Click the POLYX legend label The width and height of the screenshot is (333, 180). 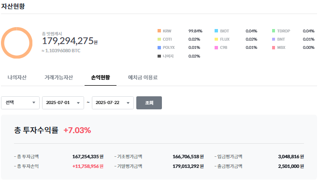point(169,47)
